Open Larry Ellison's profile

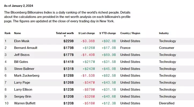click(23, 89)
